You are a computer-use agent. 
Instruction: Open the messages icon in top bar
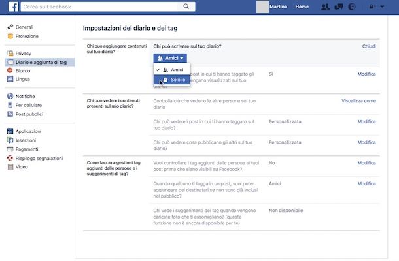pyautogui.click(x=338, y=7)
